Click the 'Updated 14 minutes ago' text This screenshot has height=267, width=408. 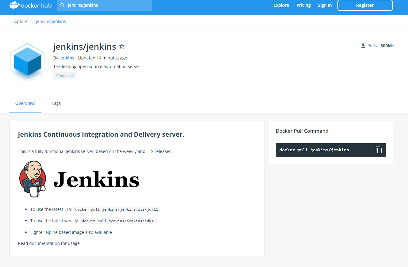[x=102, y=58]
